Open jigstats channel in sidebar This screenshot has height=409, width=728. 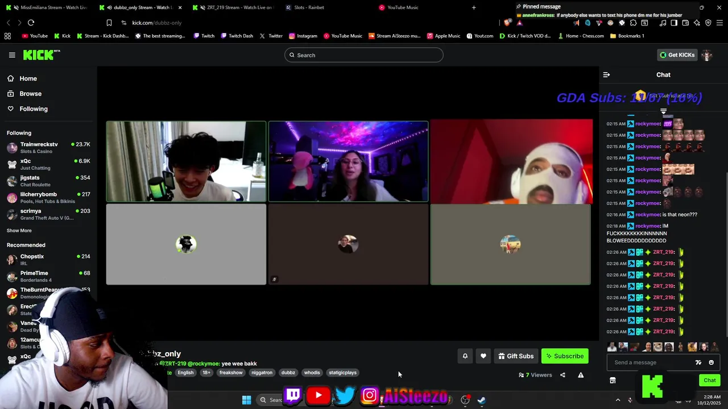coord(48,181)
